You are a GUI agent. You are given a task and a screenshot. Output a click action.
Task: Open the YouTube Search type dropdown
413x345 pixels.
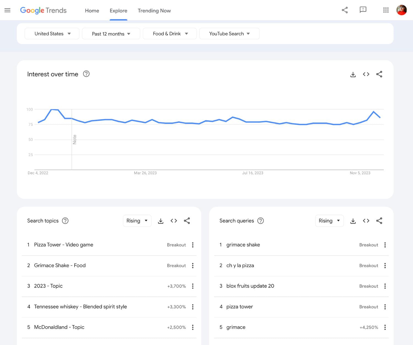(x=229, y=34)
